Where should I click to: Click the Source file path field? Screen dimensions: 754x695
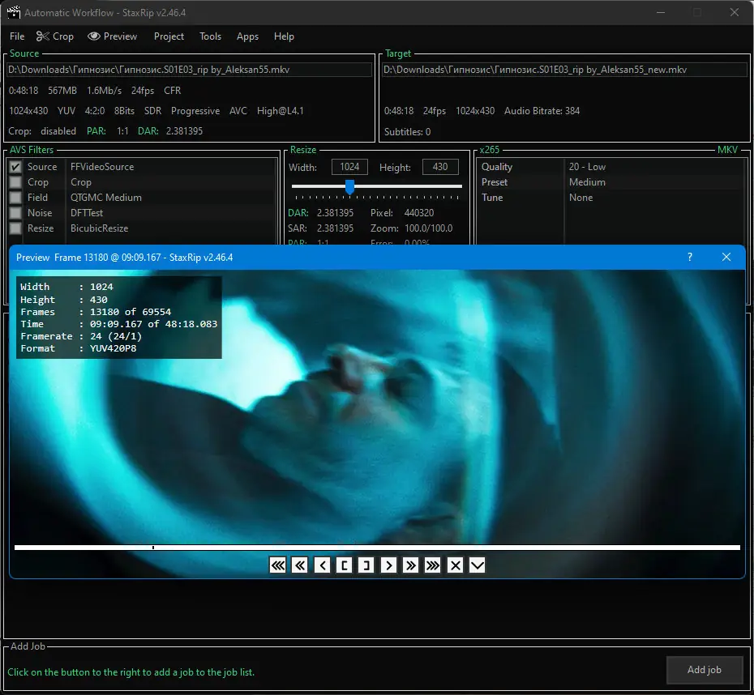(x=189, y=70)
